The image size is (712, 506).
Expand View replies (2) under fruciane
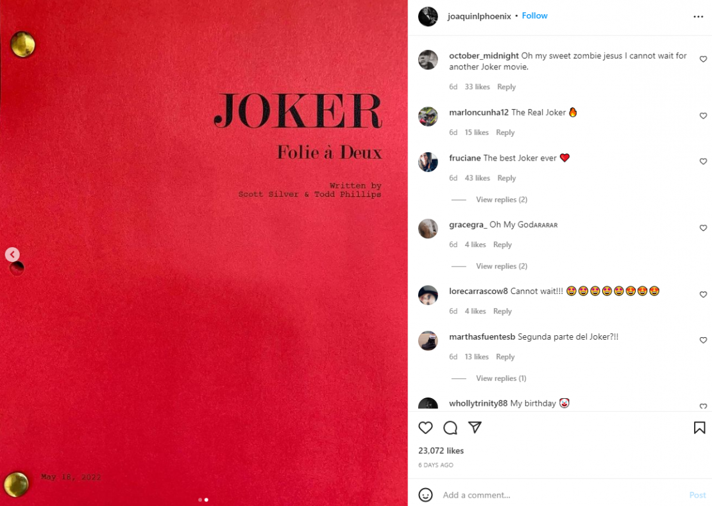502,200
